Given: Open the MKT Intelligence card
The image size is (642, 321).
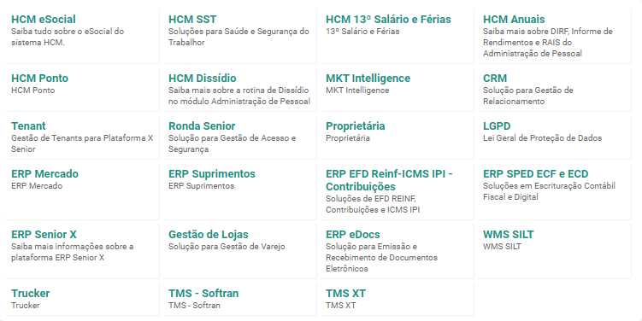Looking at the screenshot, I should point(397,89).
